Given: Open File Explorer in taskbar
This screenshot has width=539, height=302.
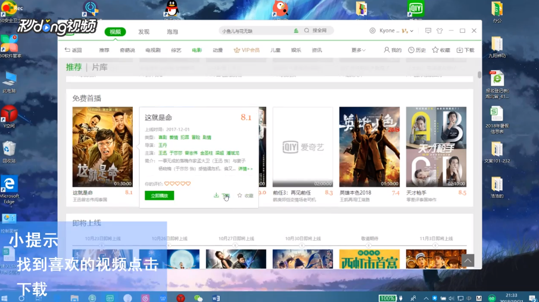Looking at the screenshot, I should pyautogui.click(x=74, y=298).
